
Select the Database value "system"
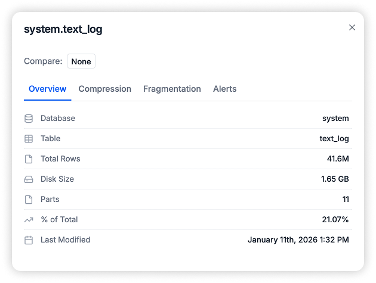click(x=335, y=119)
